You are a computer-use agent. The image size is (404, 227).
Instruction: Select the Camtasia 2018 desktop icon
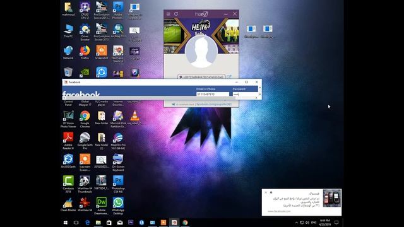click(x=68, y=184)
